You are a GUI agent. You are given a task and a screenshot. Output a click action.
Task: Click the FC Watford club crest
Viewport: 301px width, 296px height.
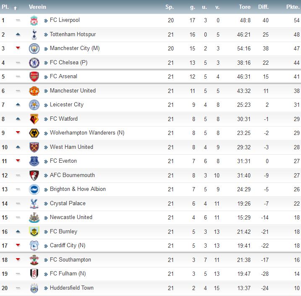(34, 119)
